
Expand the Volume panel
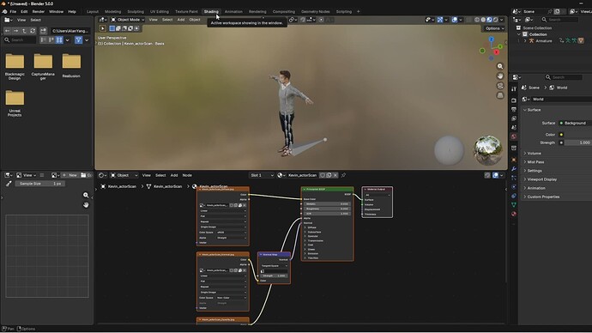[x=534, y=154]
